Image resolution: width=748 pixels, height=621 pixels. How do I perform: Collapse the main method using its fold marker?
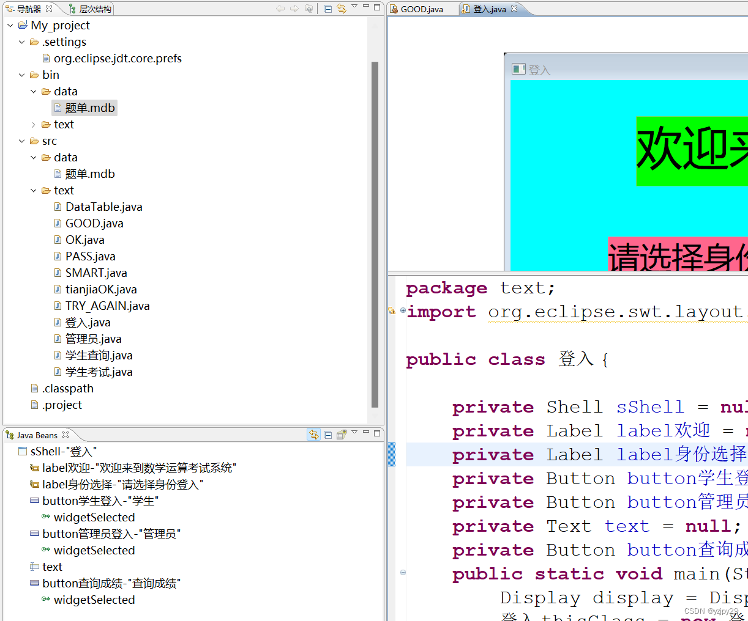pos(403,573)
